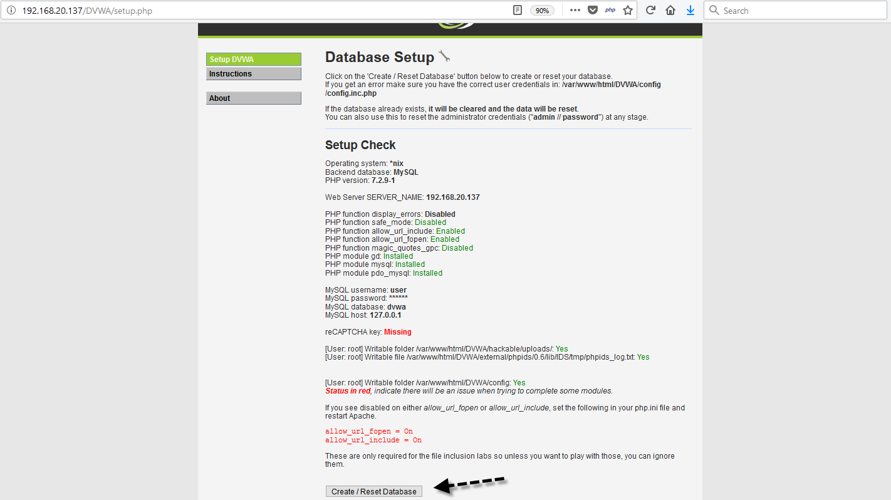This screenshot has height=500, width=891.
Task: Click the Backend database MySQL text
Action: (x=372, y=172)
